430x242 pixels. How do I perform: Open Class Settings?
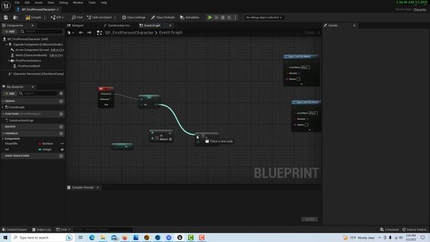(134, 17)
